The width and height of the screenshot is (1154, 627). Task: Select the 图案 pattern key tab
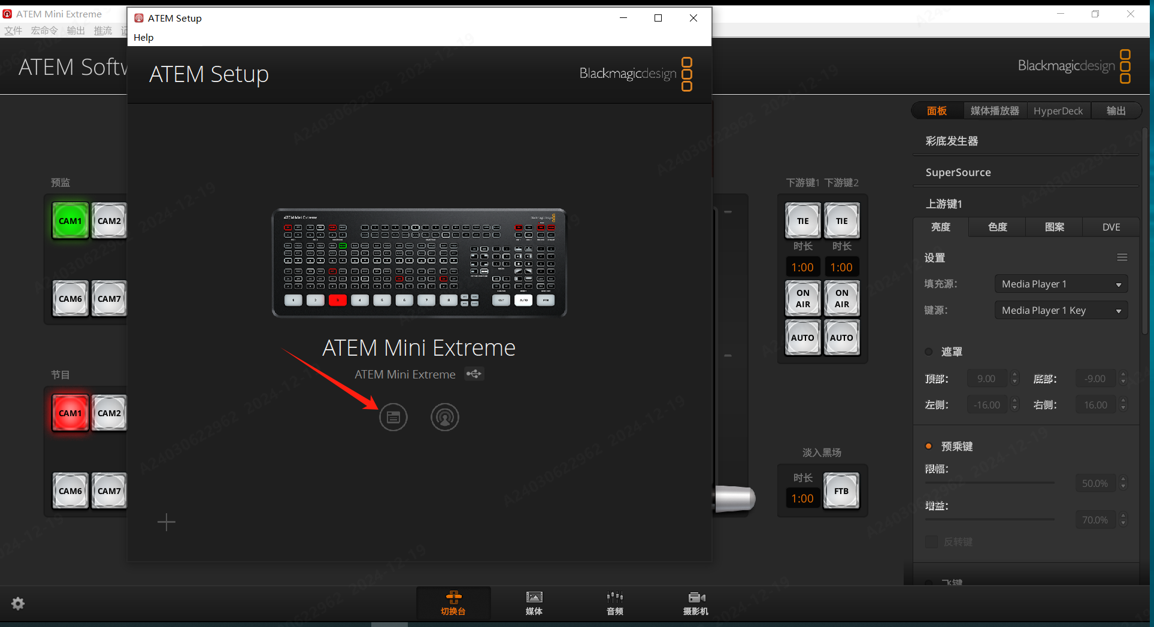click(x=1055, y=227)
